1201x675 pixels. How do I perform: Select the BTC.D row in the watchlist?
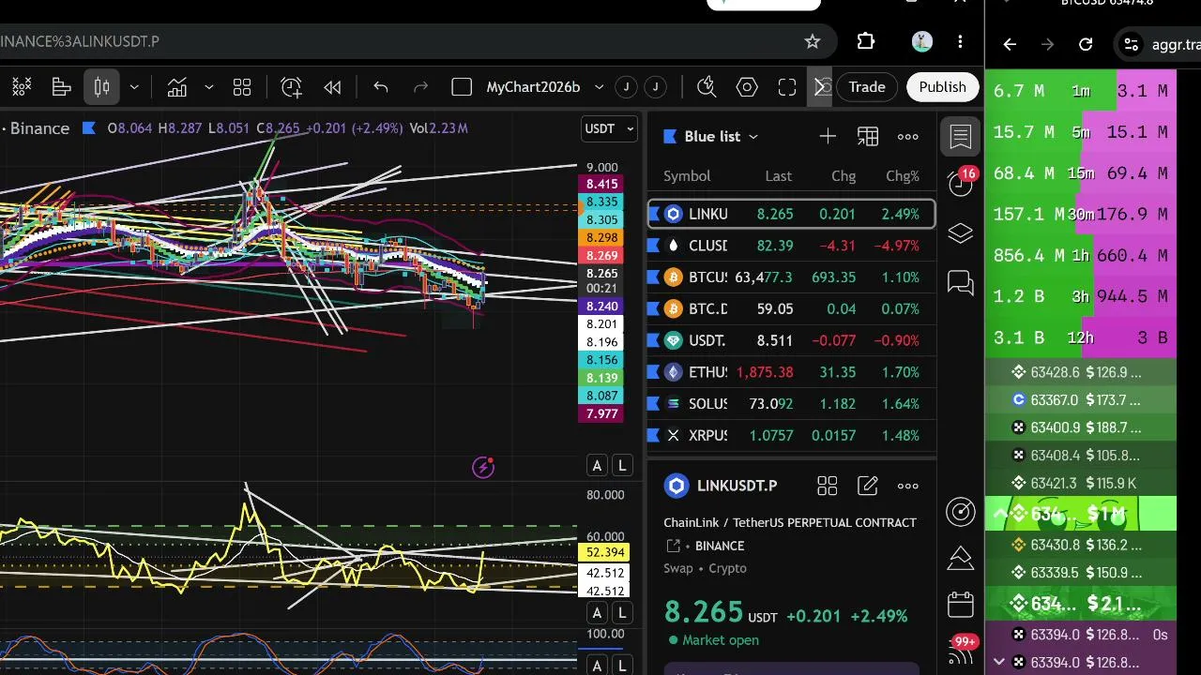791,308
